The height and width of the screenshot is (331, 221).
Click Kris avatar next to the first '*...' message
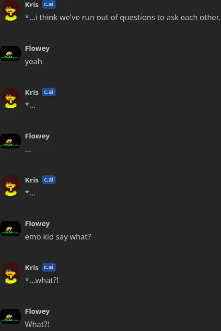11,98
